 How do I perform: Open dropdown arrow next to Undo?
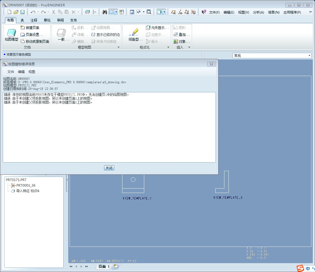(x=38, y=12)
